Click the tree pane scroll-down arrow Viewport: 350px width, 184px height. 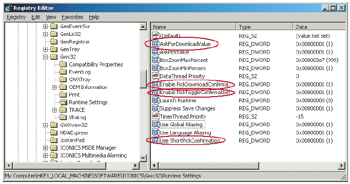click(x=143, y=158)
